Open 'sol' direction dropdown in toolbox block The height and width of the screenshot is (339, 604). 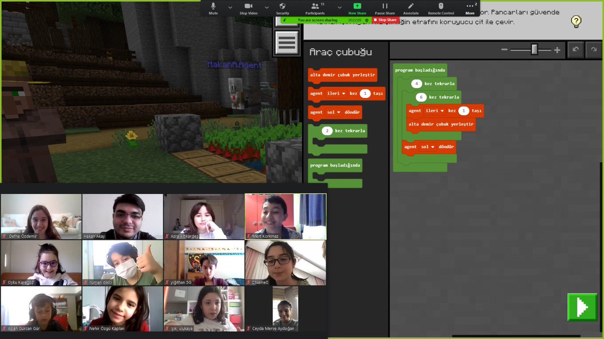[334, 112]
